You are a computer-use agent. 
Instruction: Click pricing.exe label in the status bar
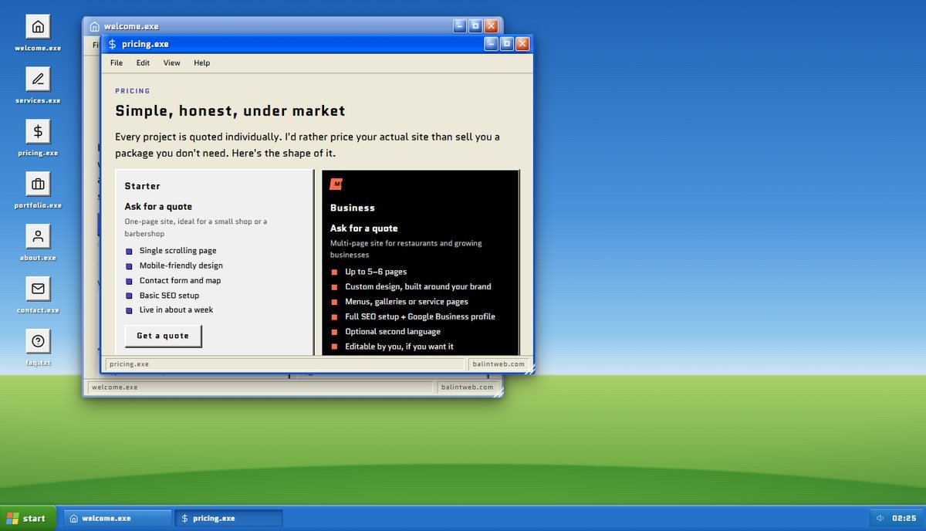click(130, 364)
